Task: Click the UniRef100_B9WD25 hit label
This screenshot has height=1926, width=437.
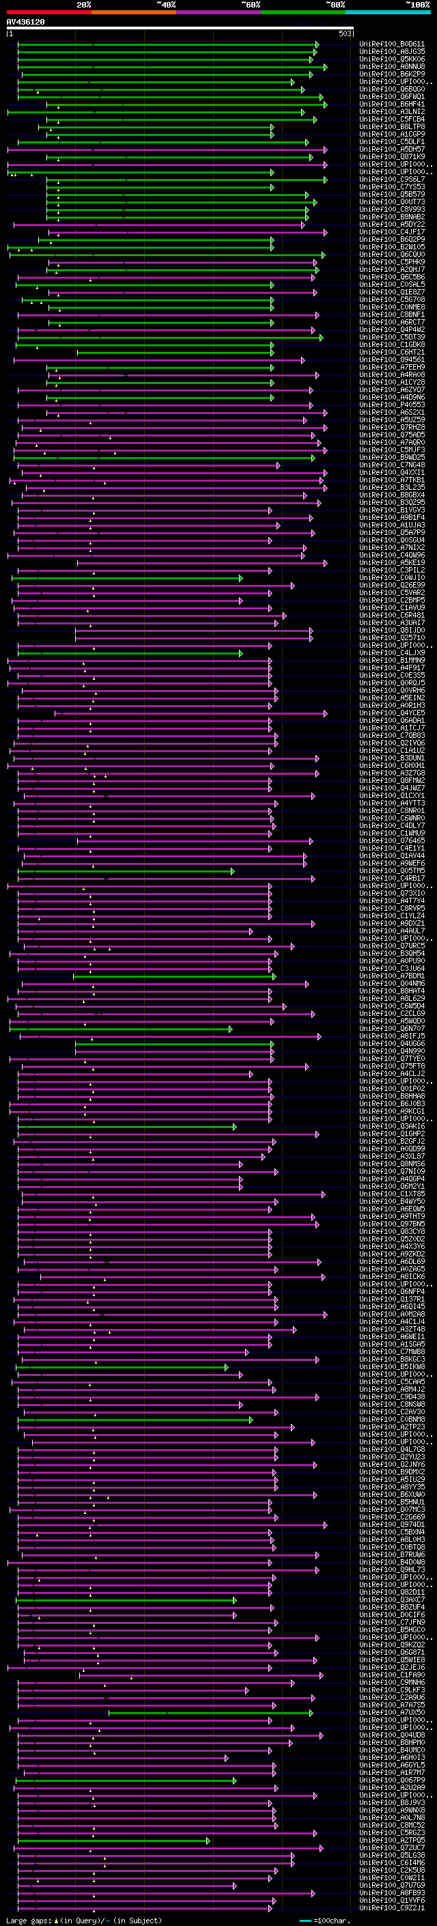Action: (x=392, y=458)
